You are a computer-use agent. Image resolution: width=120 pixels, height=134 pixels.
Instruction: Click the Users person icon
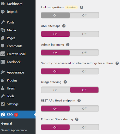click(3, 88)
